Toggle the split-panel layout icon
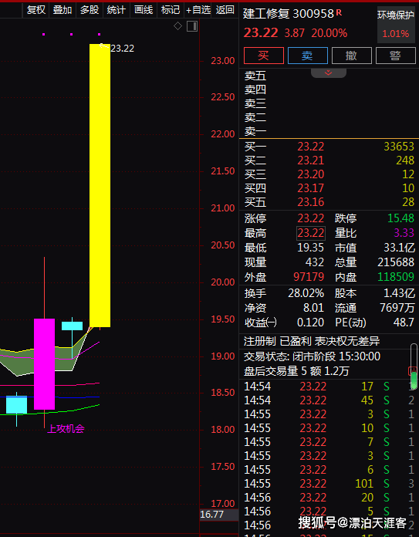This screenshot has width=419, height=537. tap(192, 26)
